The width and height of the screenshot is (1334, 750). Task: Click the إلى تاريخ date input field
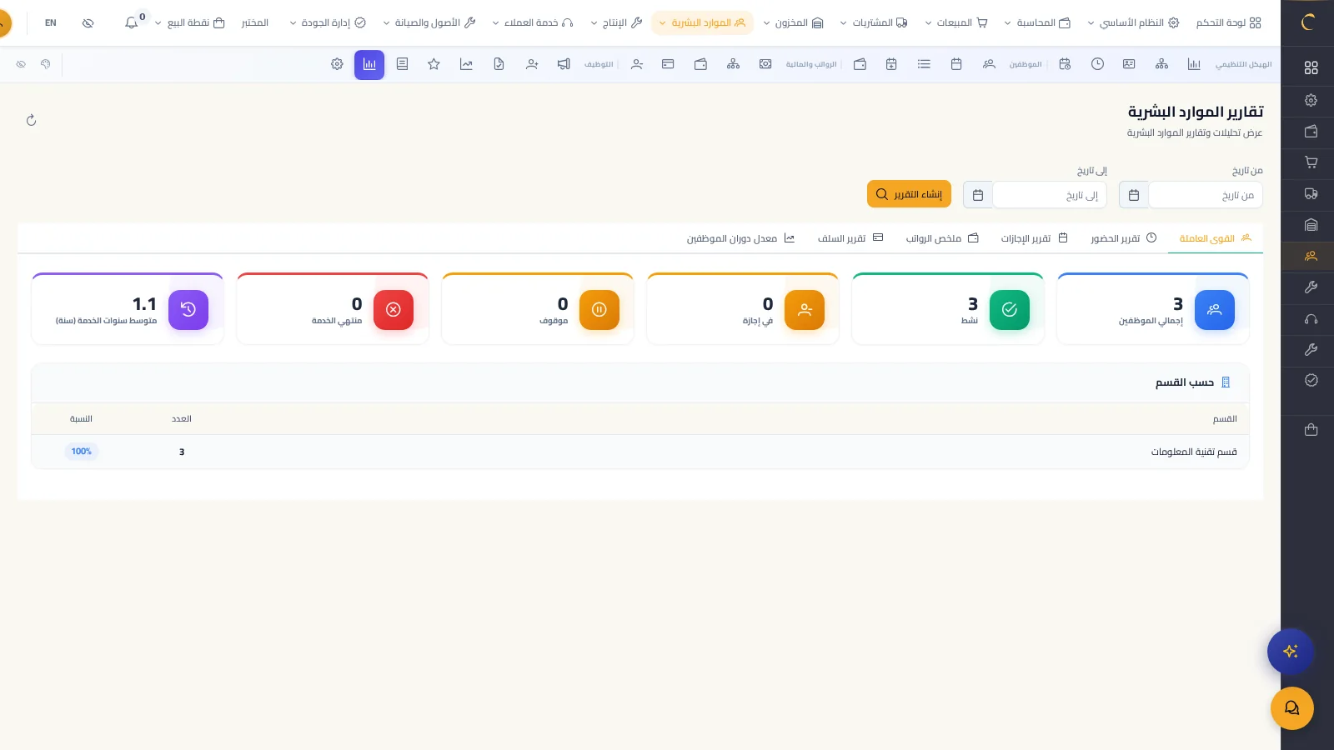pos(1050,195)
